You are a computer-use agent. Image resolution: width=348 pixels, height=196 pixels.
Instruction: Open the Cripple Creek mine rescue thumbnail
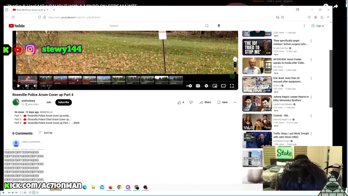257,85
